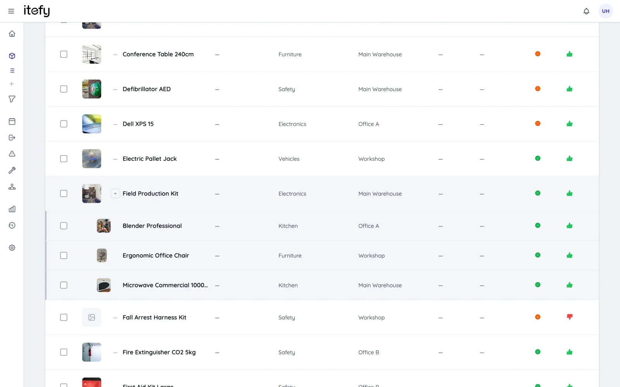Screen dimensions: 620x387
Task: Toggle the hamburger menu beside itefy logo
Action: (11, 11)
